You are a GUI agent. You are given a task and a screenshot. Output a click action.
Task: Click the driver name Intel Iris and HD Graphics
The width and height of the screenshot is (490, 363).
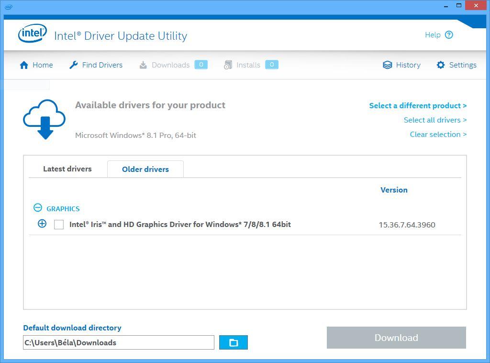180,225
